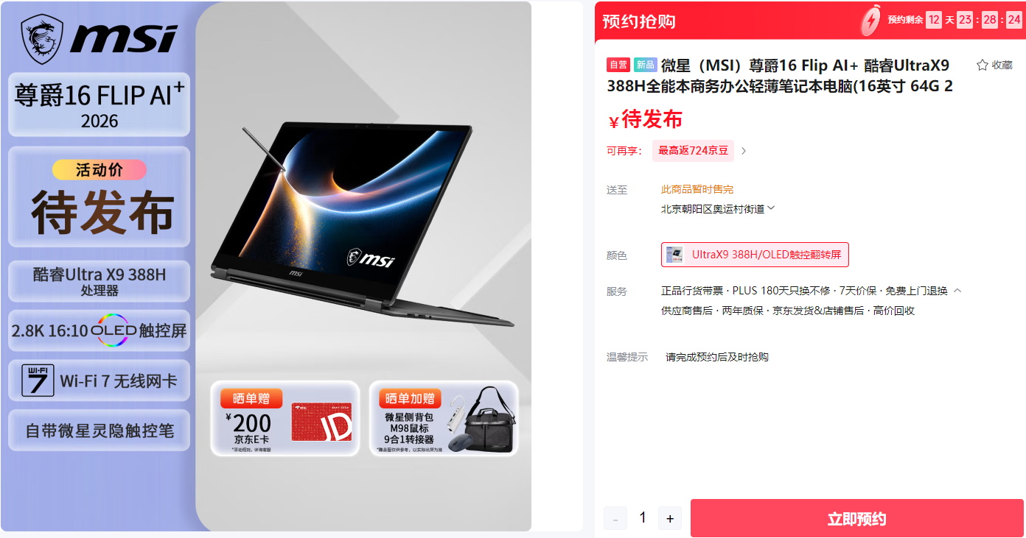This screenshot has width=1026, height=538.
Task: Select the UltraX9 388H/OLED触控翻转屏 option
Action: click(x=755, y=255)
